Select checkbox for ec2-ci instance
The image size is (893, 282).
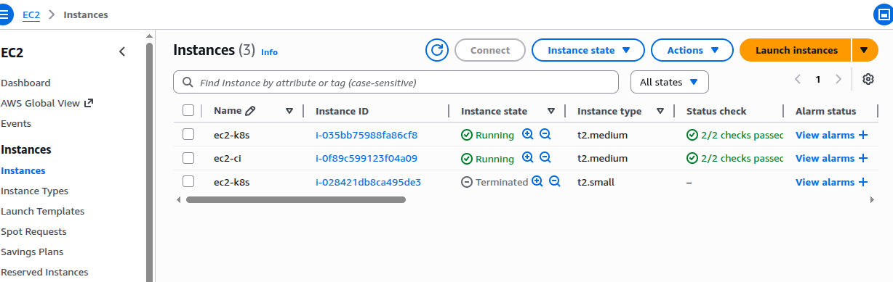pos(188,157)
